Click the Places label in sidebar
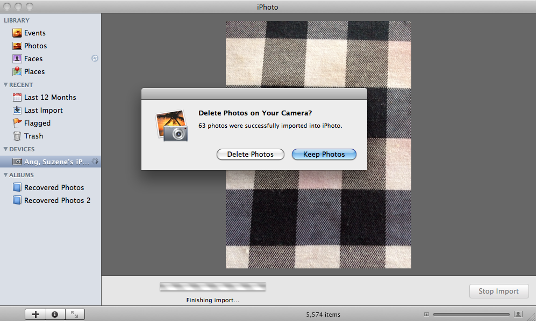Viewport: 536px width, 321px height. click(34, 72)
